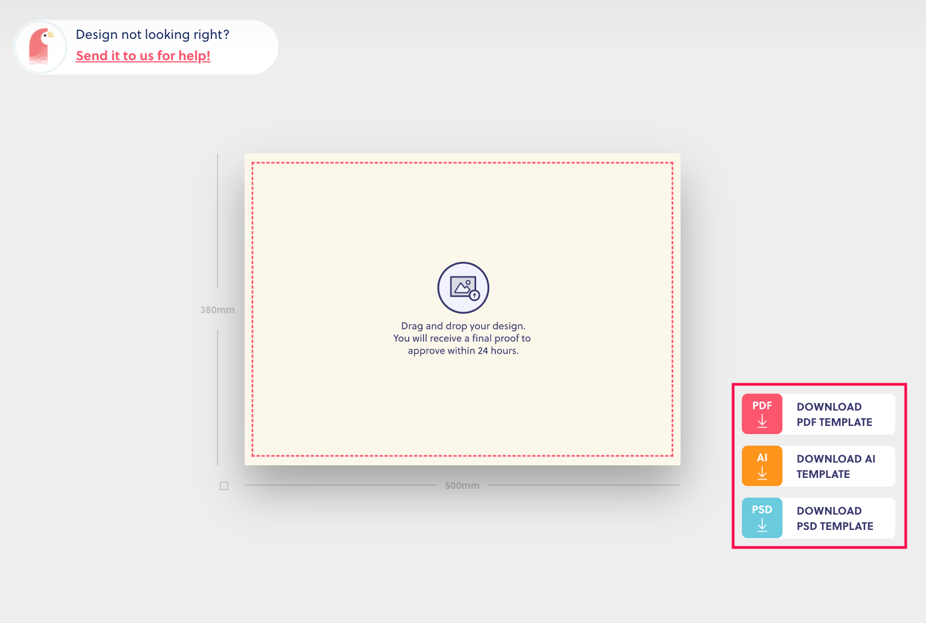Toggle the small checkbox near the 500mm ruler

(x=224, y=485)
